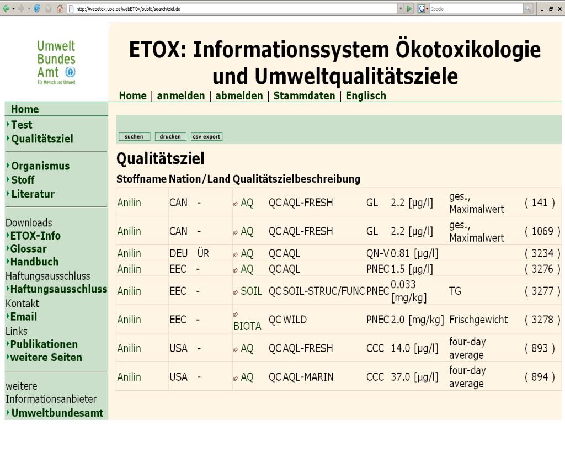Click into the Google search box
Viewport: 565px width, 452px height.
coord(476,9)
